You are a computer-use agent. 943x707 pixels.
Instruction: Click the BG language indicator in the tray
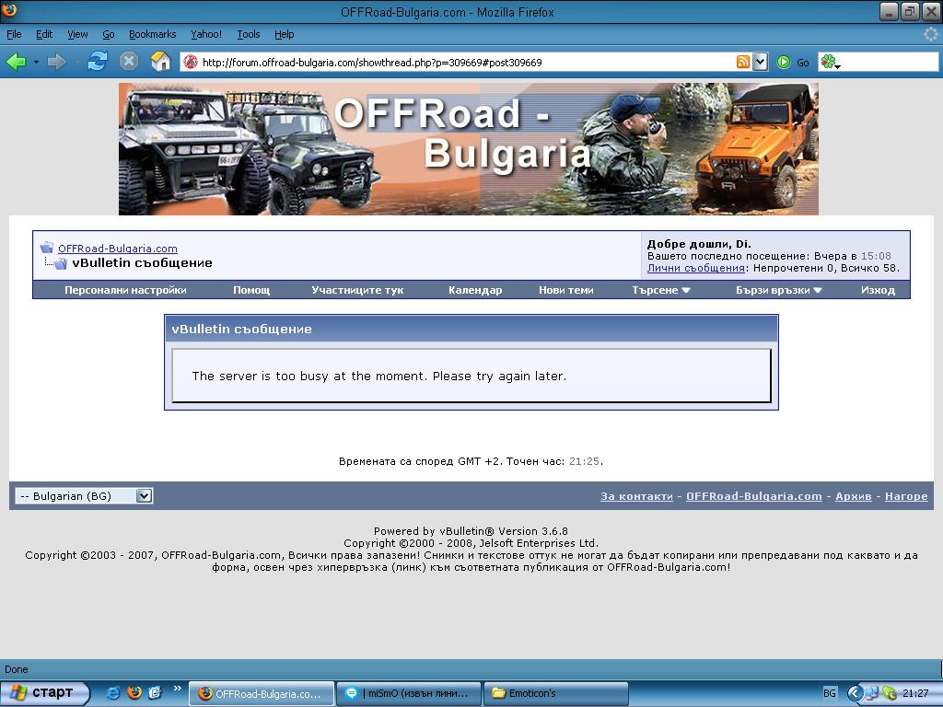click(x=830, y=693)
